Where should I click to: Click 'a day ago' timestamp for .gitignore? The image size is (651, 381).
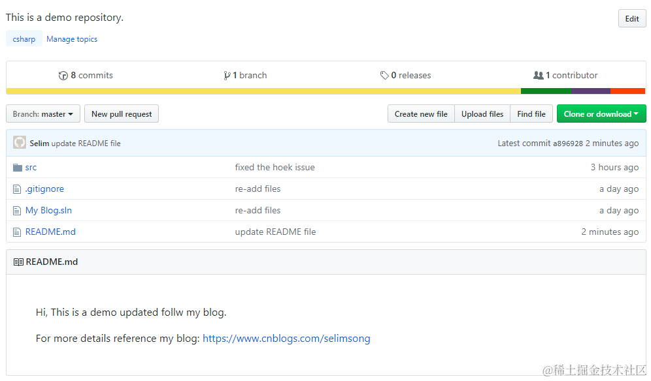coord(619,189)
